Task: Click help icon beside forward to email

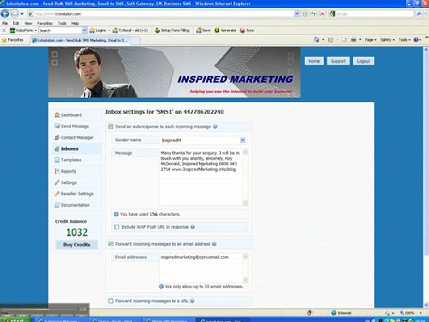Action: [214, 244]
